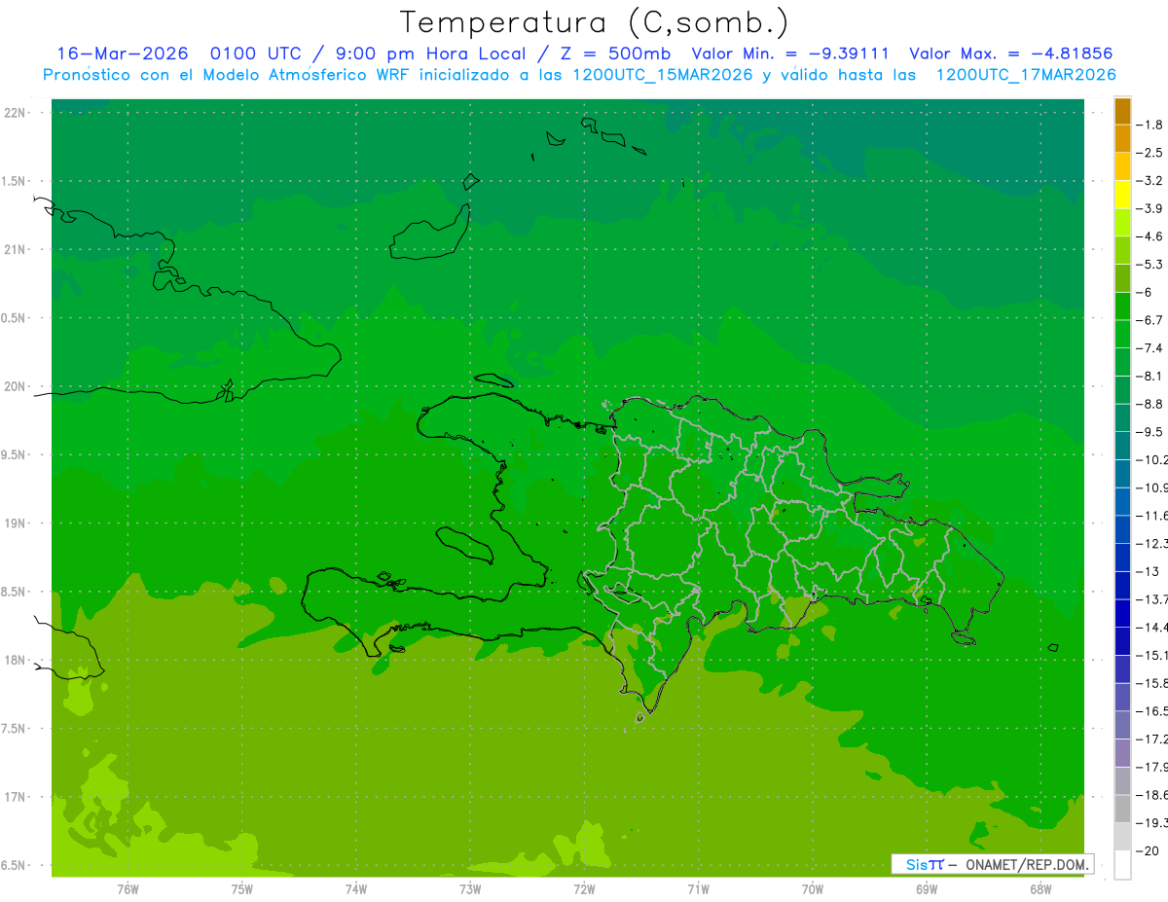Click the "-7.4" legend value
Image resolution: width=1168 pixels, height=902 pixels.
click(1150, 347)
